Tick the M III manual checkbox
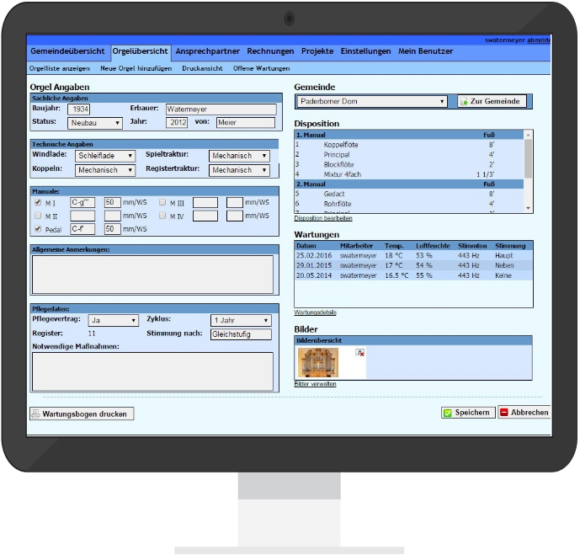The height and width of the screenshot is (555, 580). [162, 202]
